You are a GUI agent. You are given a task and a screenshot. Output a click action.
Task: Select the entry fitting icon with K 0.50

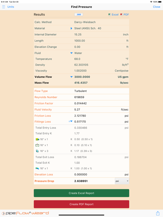(37, 139)
